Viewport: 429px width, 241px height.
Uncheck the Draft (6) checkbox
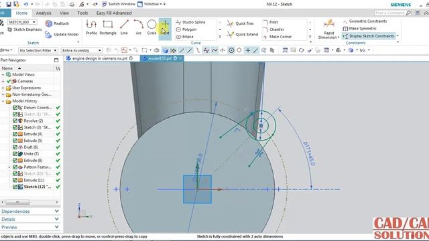tap(15, 147)
